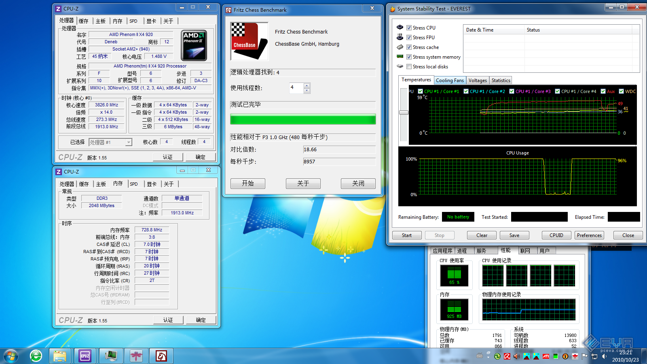Open the Task Manager monitor icon on taskbar

pyautogui.click(x=111, y=356)
